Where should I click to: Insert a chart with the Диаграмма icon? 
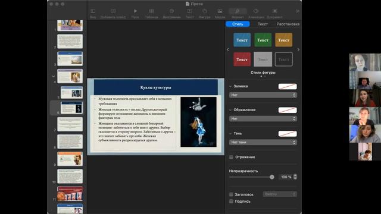[x=171, y=11]
